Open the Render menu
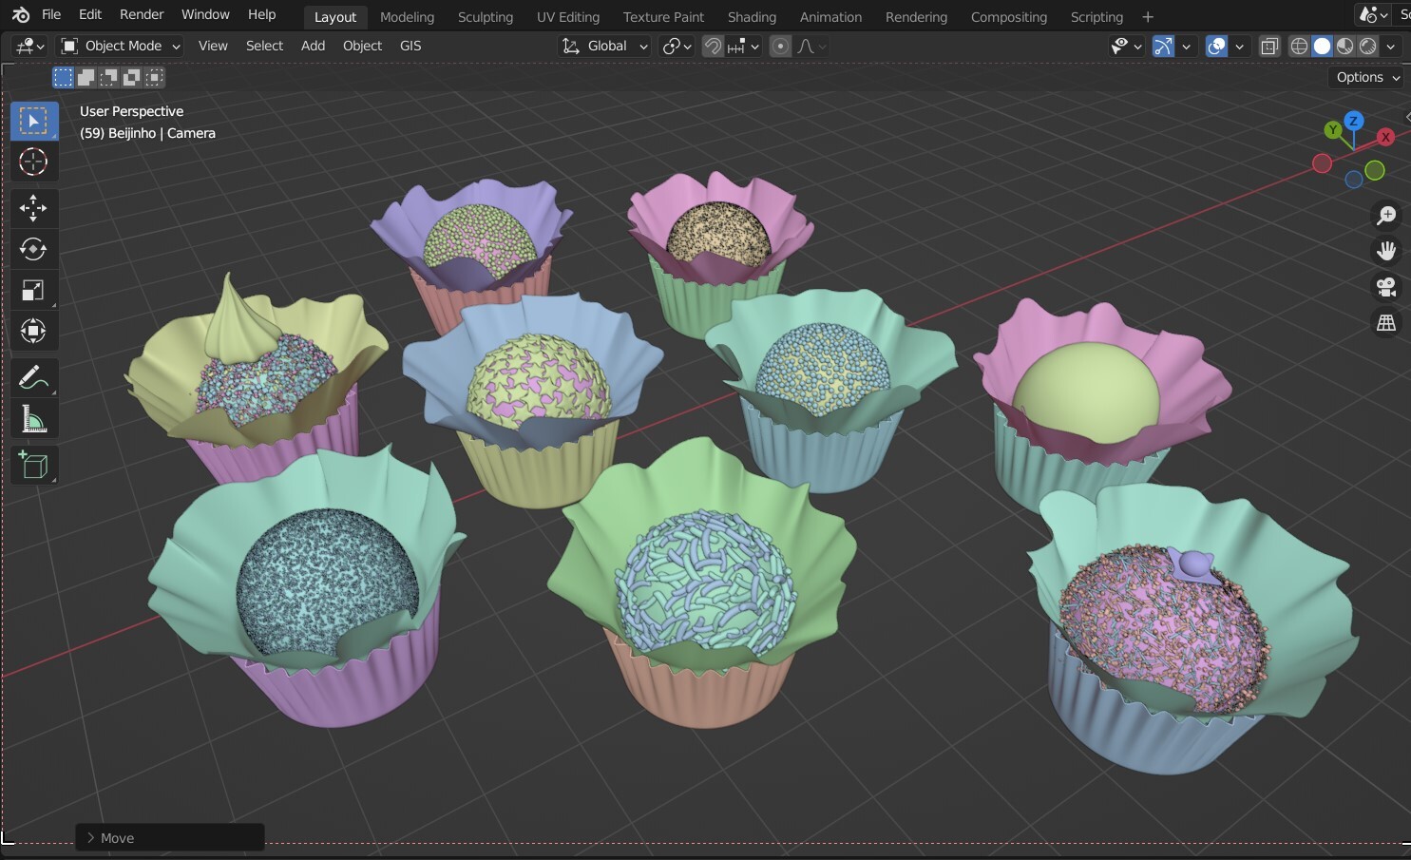1411x860 pixels. (142, 14)
